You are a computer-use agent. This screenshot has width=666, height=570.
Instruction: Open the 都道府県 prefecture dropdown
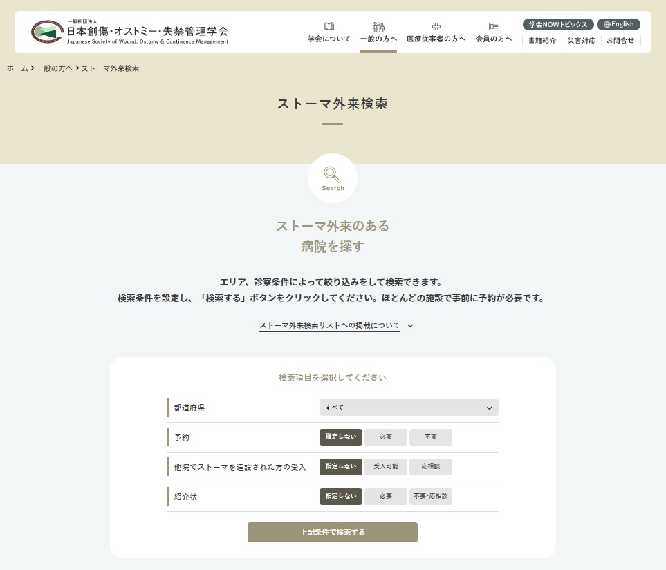click(x=409, y=408)
